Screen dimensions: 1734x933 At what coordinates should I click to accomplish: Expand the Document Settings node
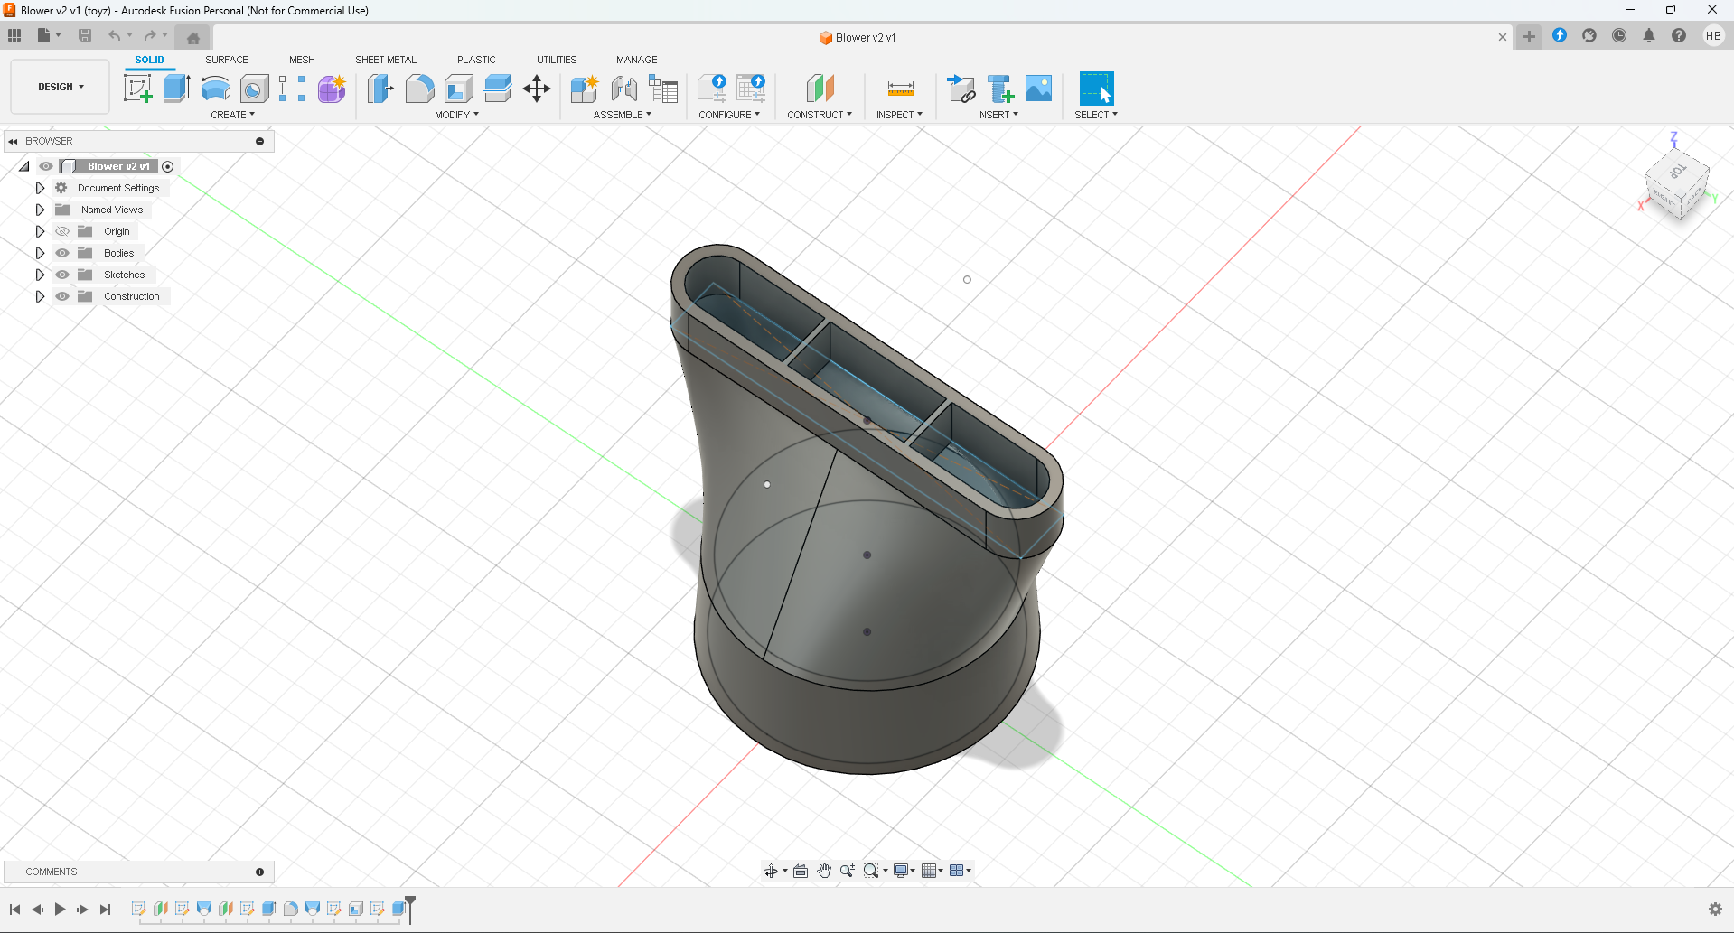tap(40, 188)
